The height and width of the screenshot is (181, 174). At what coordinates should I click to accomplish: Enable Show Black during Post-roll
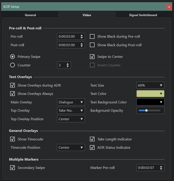92,45
